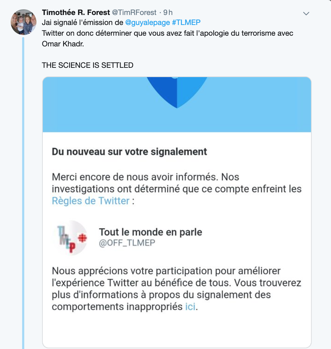This screenshot has width=331, height=349.
Task: Open the attached image via its light-blue banner
Action: coord(177,105)
